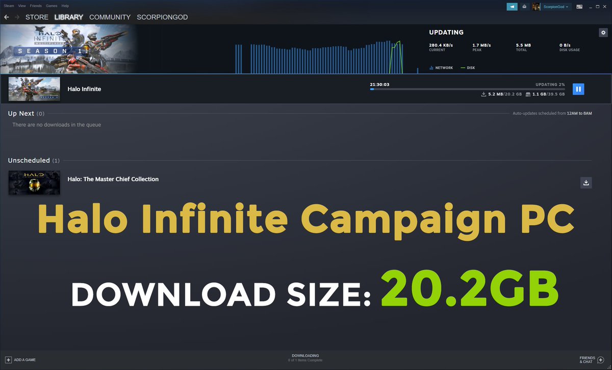Screen dimensions: 612x370
Task: Open the Help menu
Action: click(x=65, y=6)
